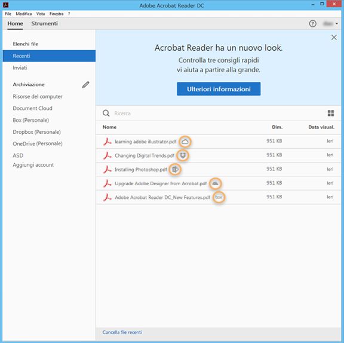
Task: Select Adobe Acrobat Reader DC_New Features.pdf file name
Action: (x=162, y=198)
